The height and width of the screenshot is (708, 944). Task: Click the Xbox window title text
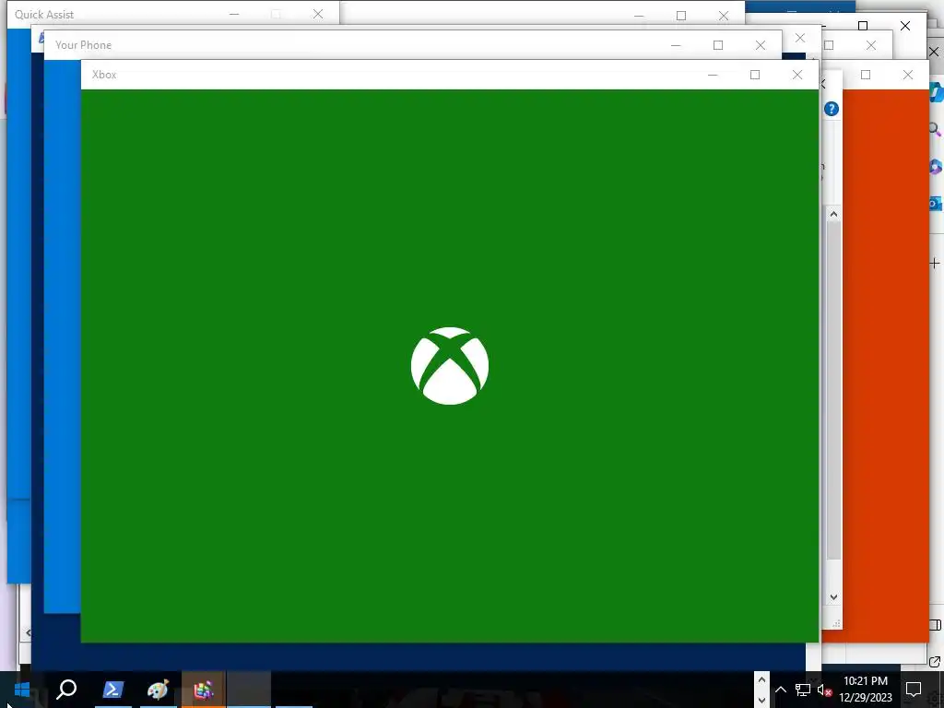coord(104,75)
